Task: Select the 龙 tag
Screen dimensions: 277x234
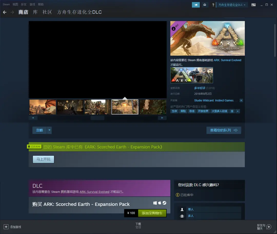Action: click(232, 111)
